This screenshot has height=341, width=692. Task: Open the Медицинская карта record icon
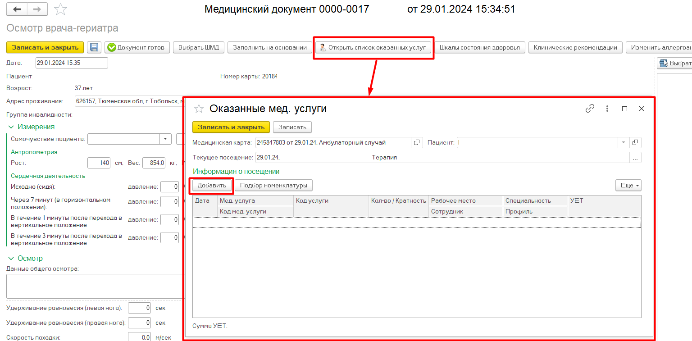click(x=417, y=142)
